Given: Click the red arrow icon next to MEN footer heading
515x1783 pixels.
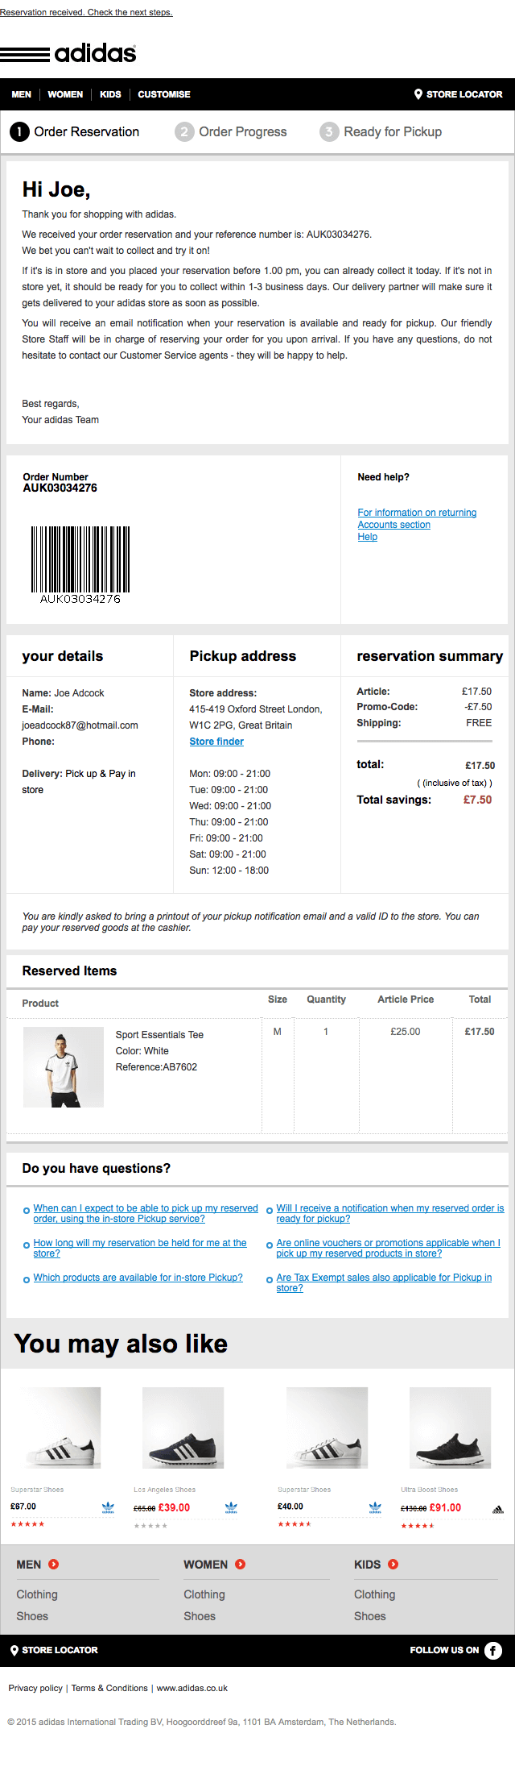Looking at the screenshot, I should [53, 1565].
